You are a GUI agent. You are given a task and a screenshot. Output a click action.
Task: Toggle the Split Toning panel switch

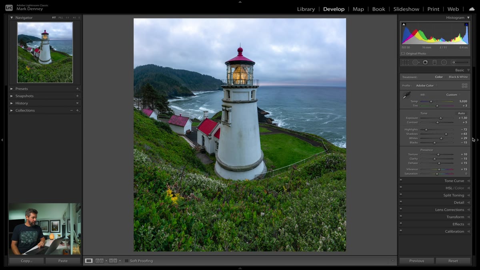(x=401, y=195)
